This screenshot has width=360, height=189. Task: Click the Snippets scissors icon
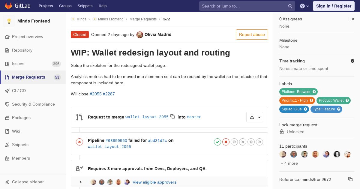(x=7, y=145)
